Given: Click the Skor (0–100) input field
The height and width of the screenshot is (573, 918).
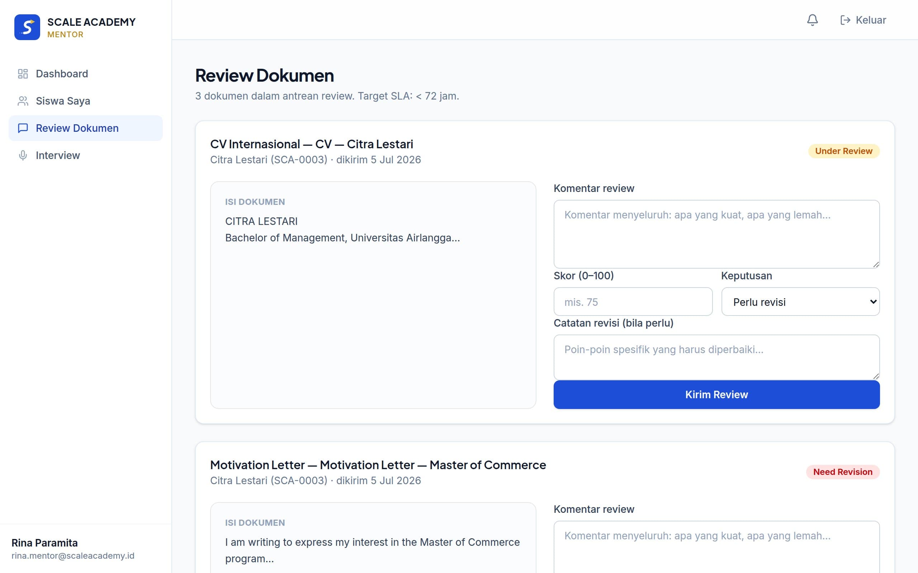Looking at the screenshot, I should (x=633, y=302).
